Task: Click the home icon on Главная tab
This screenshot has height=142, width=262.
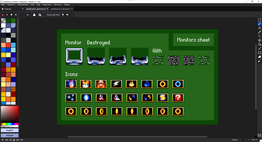Action: (x=3, y=9)
